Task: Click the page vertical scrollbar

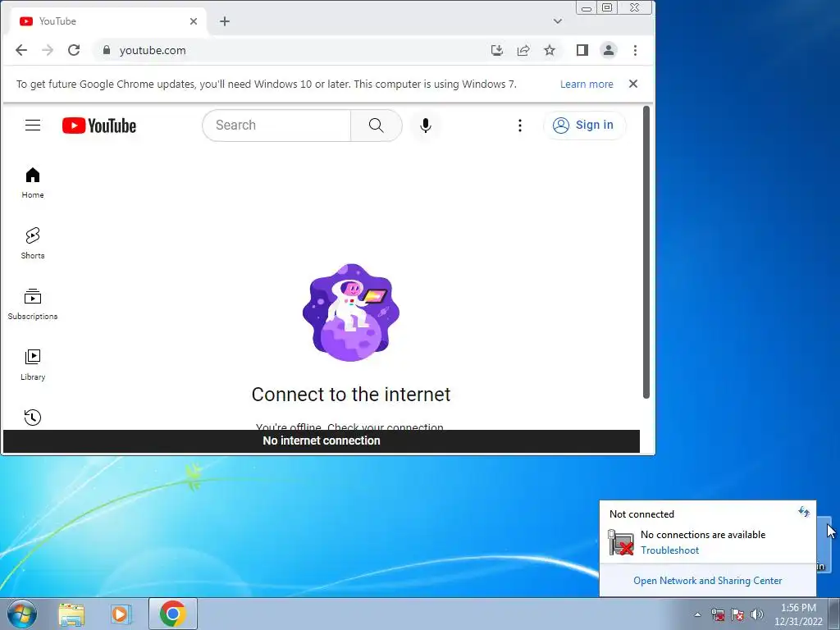Action: pos(646,252)
